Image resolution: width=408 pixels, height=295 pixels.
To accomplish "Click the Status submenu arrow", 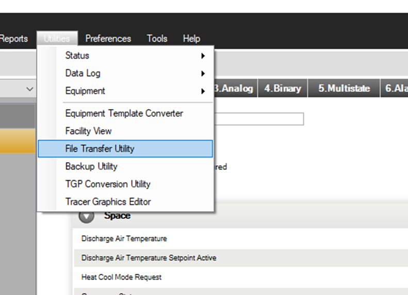I will [203, 56].
